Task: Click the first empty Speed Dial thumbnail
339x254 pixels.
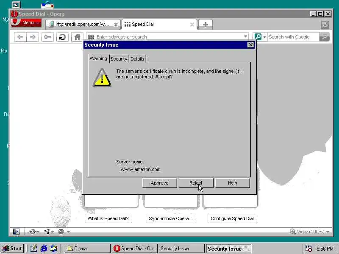Action: [x=111, y=201]
